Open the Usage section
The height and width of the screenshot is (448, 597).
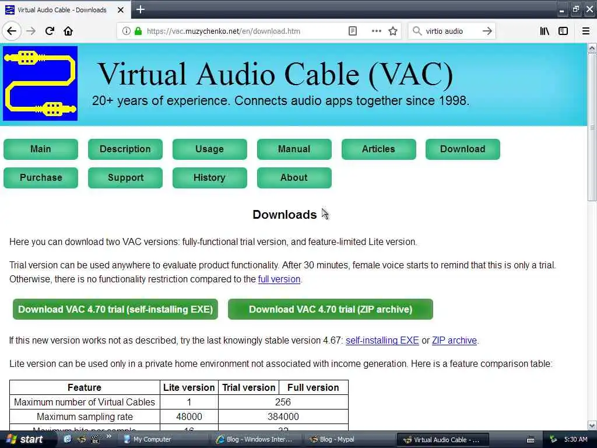pyautogui.click(x=210, y=149)
